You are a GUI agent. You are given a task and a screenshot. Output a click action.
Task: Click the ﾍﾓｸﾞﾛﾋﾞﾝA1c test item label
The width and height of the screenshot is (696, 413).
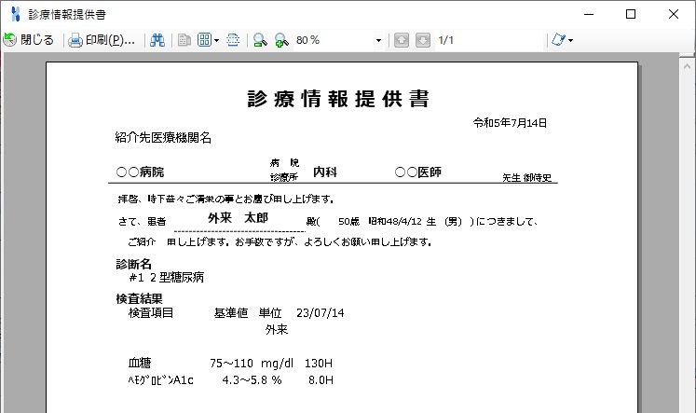pyautogui.click(x=160, y=380)
